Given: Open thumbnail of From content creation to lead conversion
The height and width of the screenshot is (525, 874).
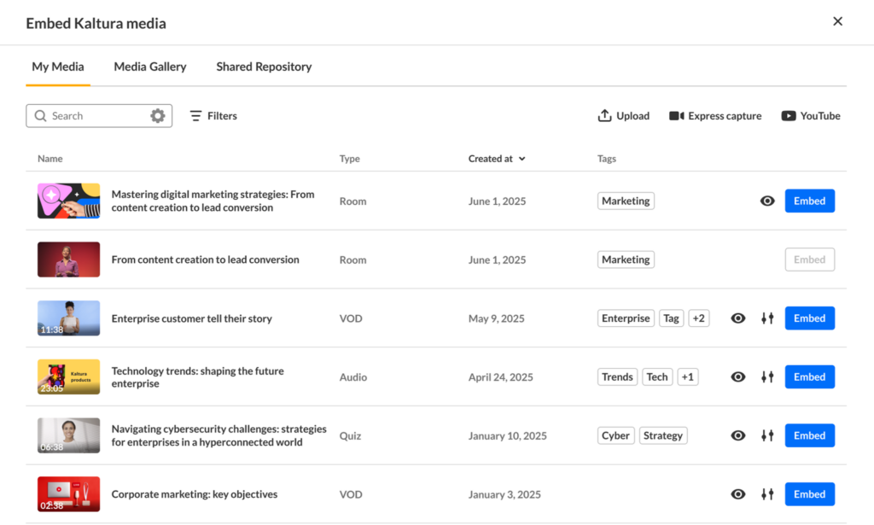Looking at the screenshot, I should 68,260.
